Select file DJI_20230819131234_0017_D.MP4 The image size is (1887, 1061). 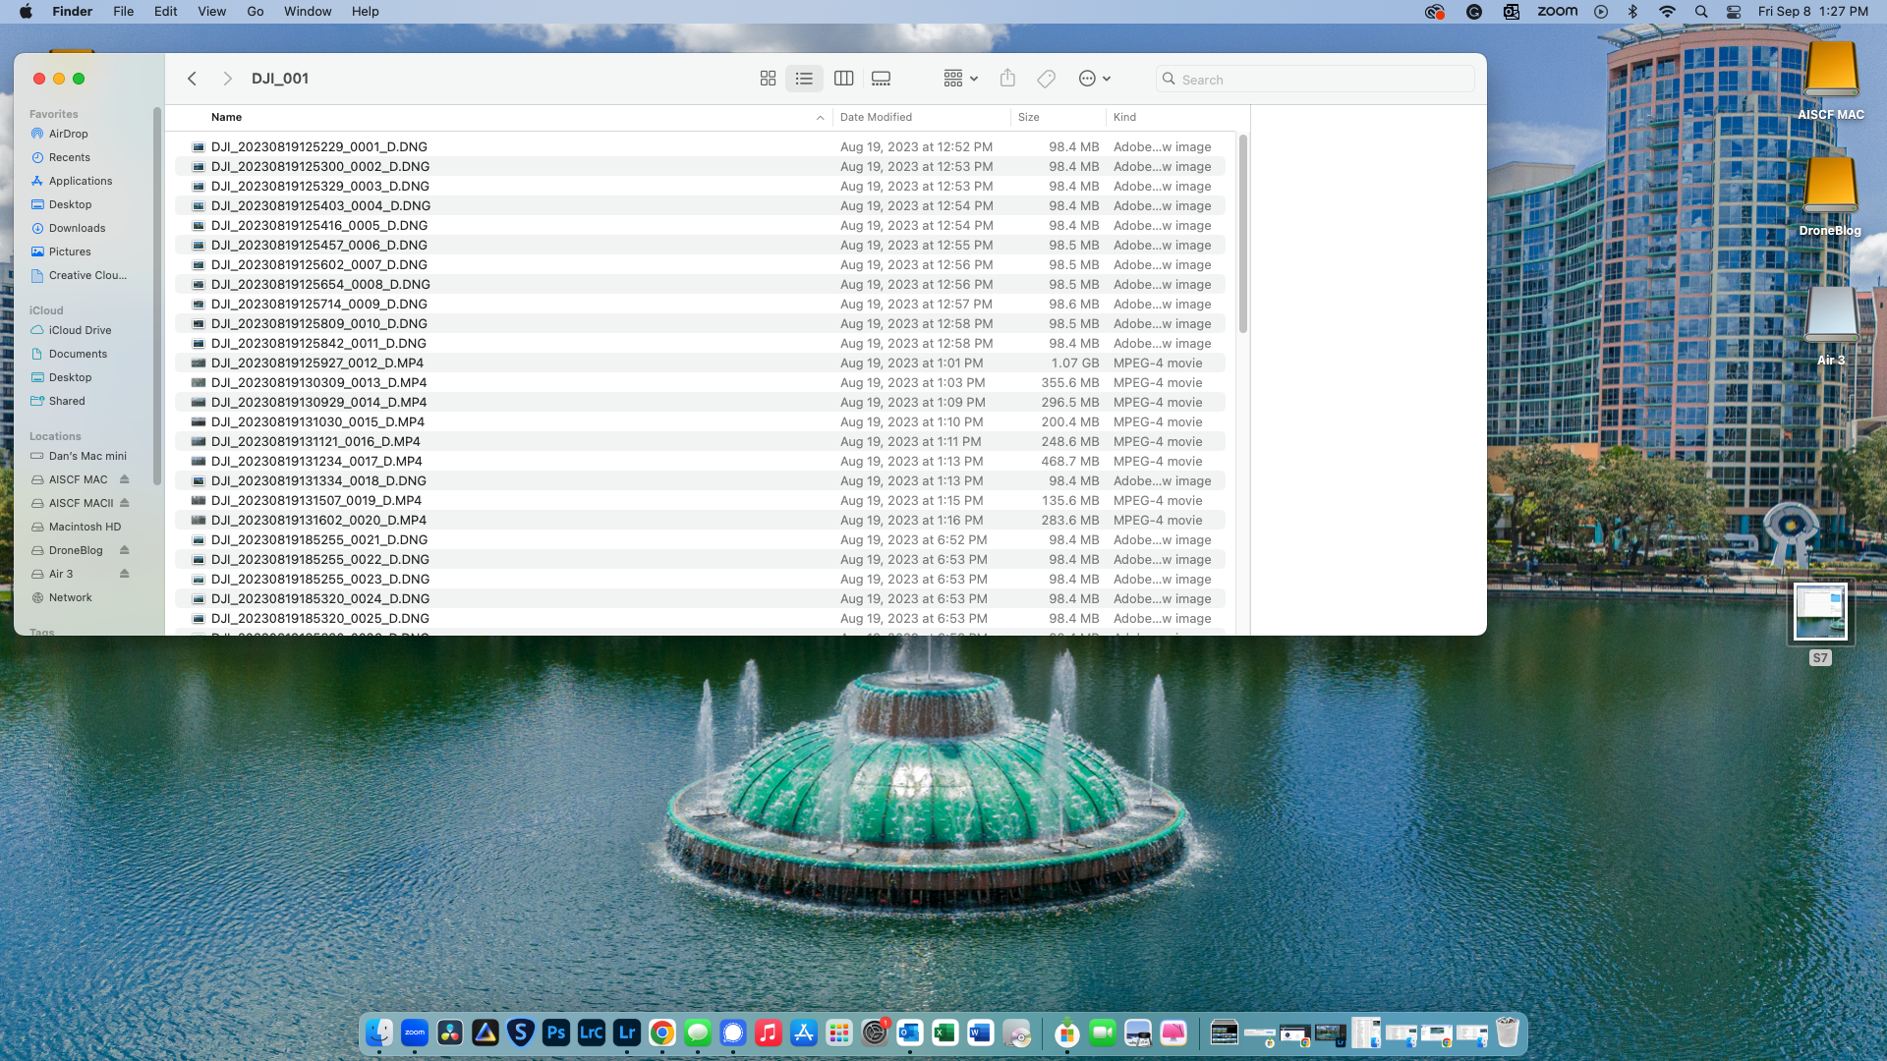pyautogui.click(x=700, y=461)
